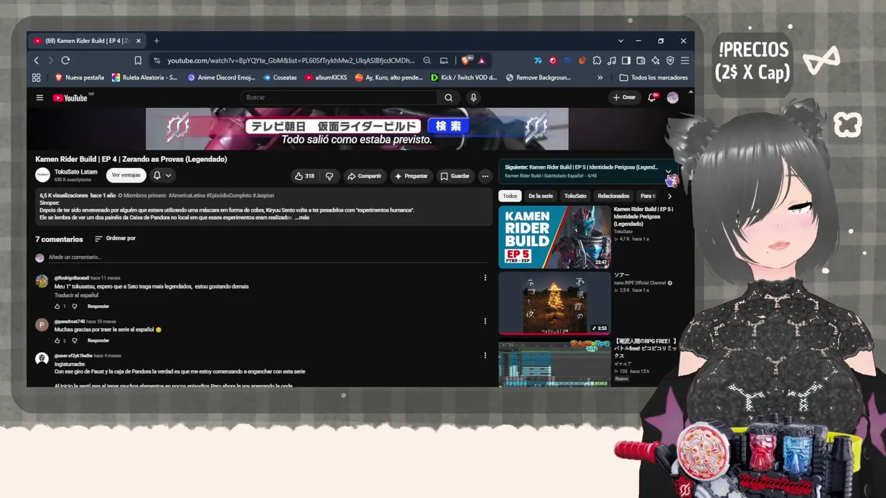Open the albumKICKS bookmark
The height and width of the screenshot is (498, 886).
326,77
